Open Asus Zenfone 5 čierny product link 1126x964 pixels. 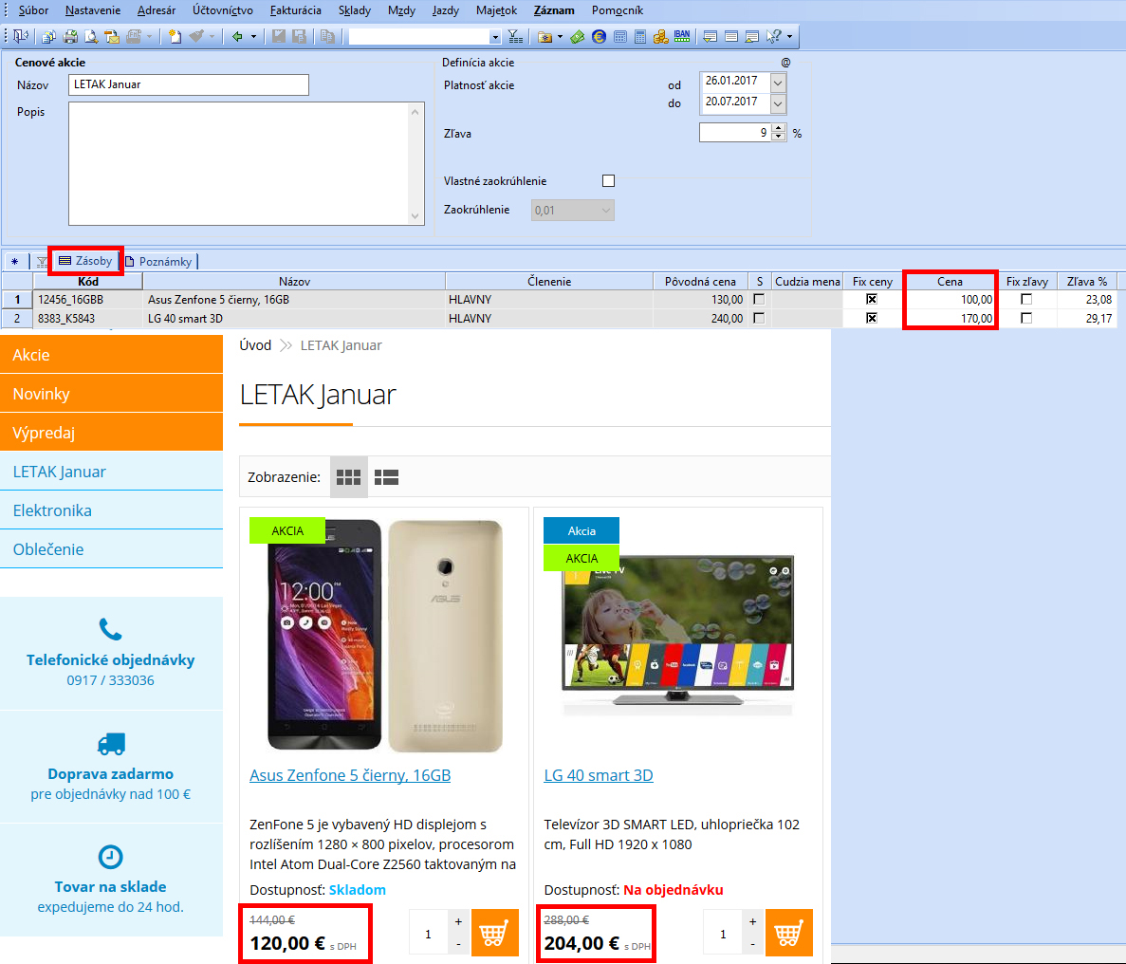coord(350,775)
